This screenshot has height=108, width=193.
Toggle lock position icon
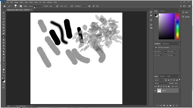click(x=163, y=86)
